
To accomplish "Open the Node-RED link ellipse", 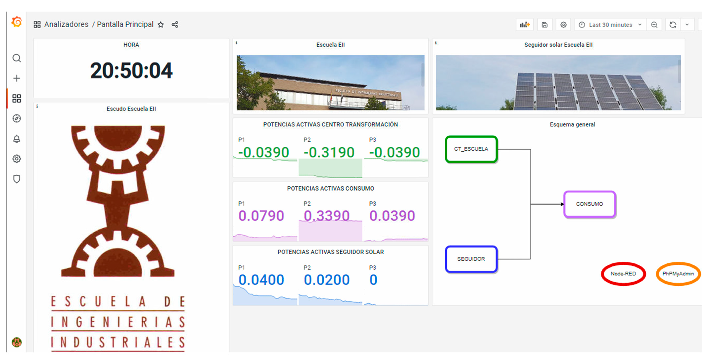I will [623, 274].
